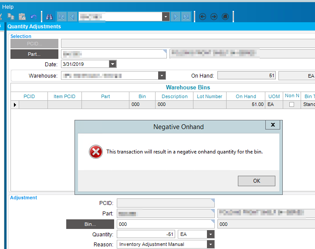
Task: Click the Adjustment PCID field
Action: click(x=166, y=203)
